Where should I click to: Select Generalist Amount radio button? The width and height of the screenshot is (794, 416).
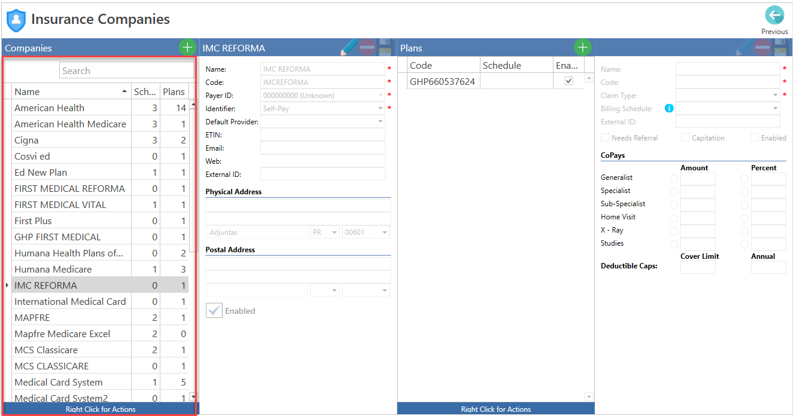pyautogui.click(x=674, y=178)
